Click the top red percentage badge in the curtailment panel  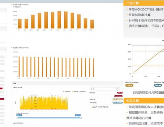[120, 93]
